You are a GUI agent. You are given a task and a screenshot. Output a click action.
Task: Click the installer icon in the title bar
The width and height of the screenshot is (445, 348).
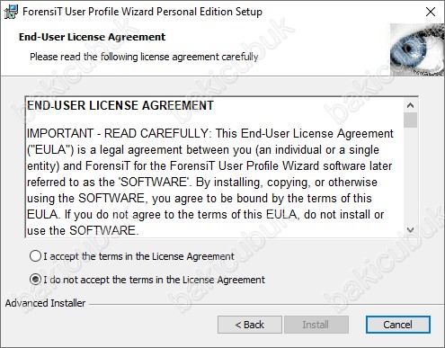(x=11, y=12)
